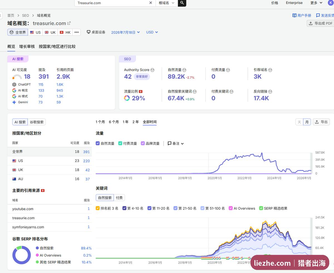This screenshot has width=334, height=273.
Task: Select the 付费 keywords tab
Action: tap(119, 198)
